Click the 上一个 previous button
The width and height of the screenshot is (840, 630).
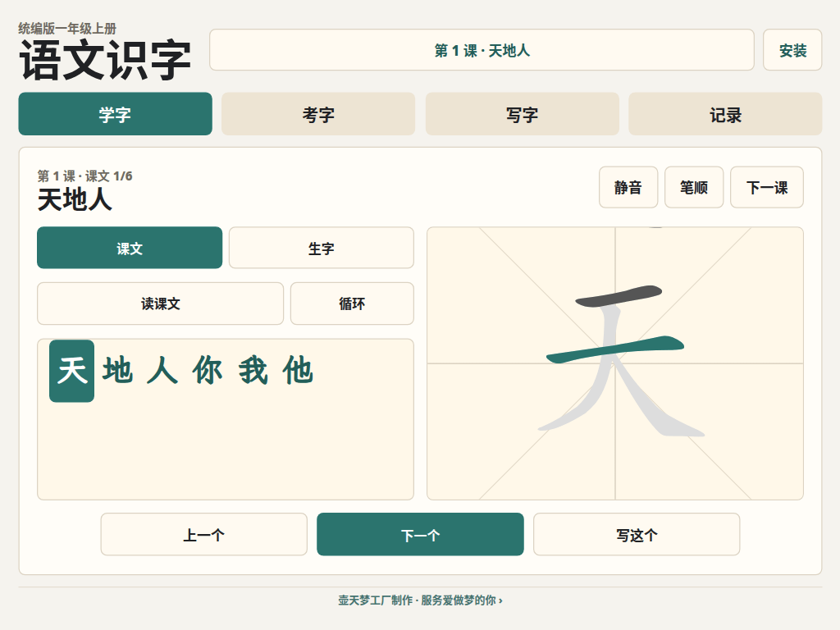(x=204, y=534)
